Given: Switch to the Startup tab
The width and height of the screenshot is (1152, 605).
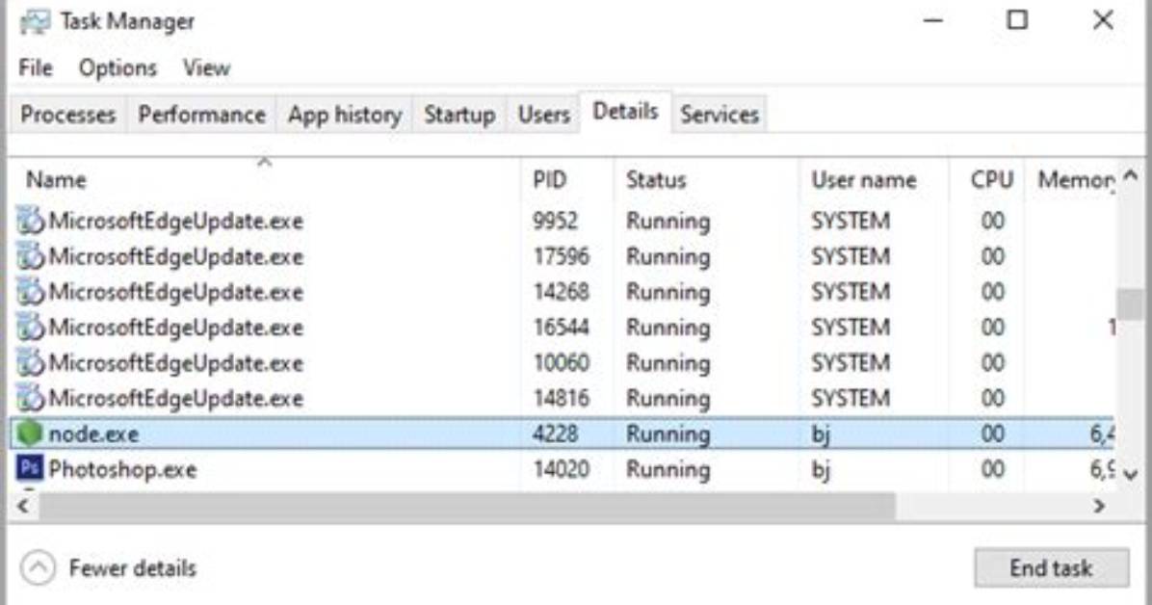Looking at the screenshot, I should [459, 115].
